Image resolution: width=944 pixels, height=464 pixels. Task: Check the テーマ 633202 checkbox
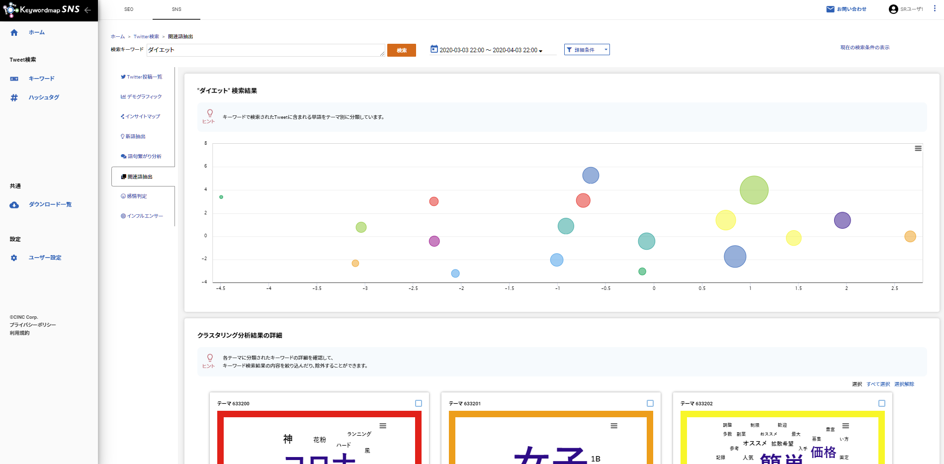(x=881, y=403)
